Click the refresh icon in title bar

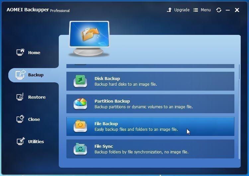click(219, 10)
